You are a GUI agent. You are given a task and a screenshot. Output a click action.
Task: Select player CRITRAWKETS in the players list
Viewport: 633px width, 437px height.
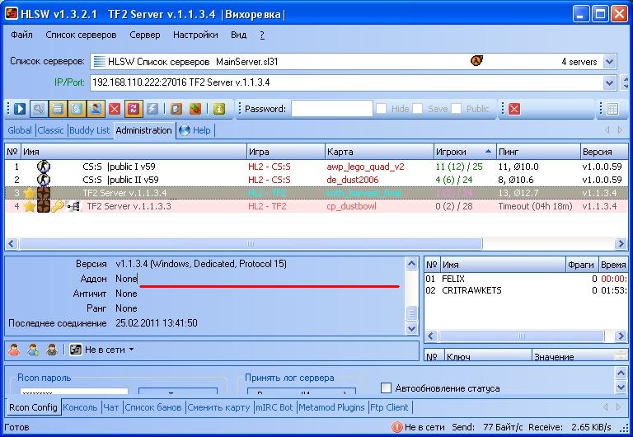click(526, 290)
